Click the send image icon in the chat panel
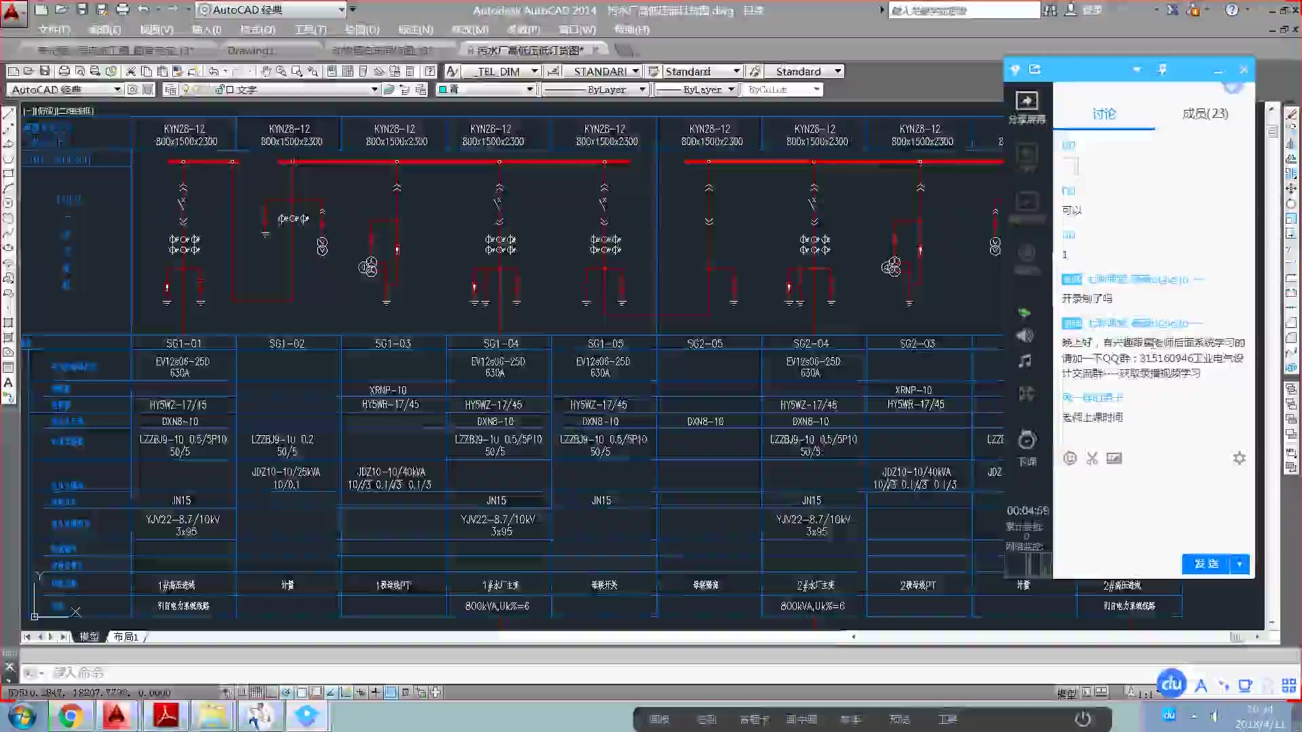The width and height of the screenshot is (1302, 732). 1114,458
